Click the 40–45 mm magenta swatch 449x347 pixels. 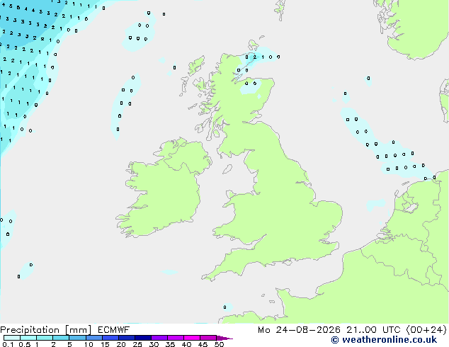[192, 338]
